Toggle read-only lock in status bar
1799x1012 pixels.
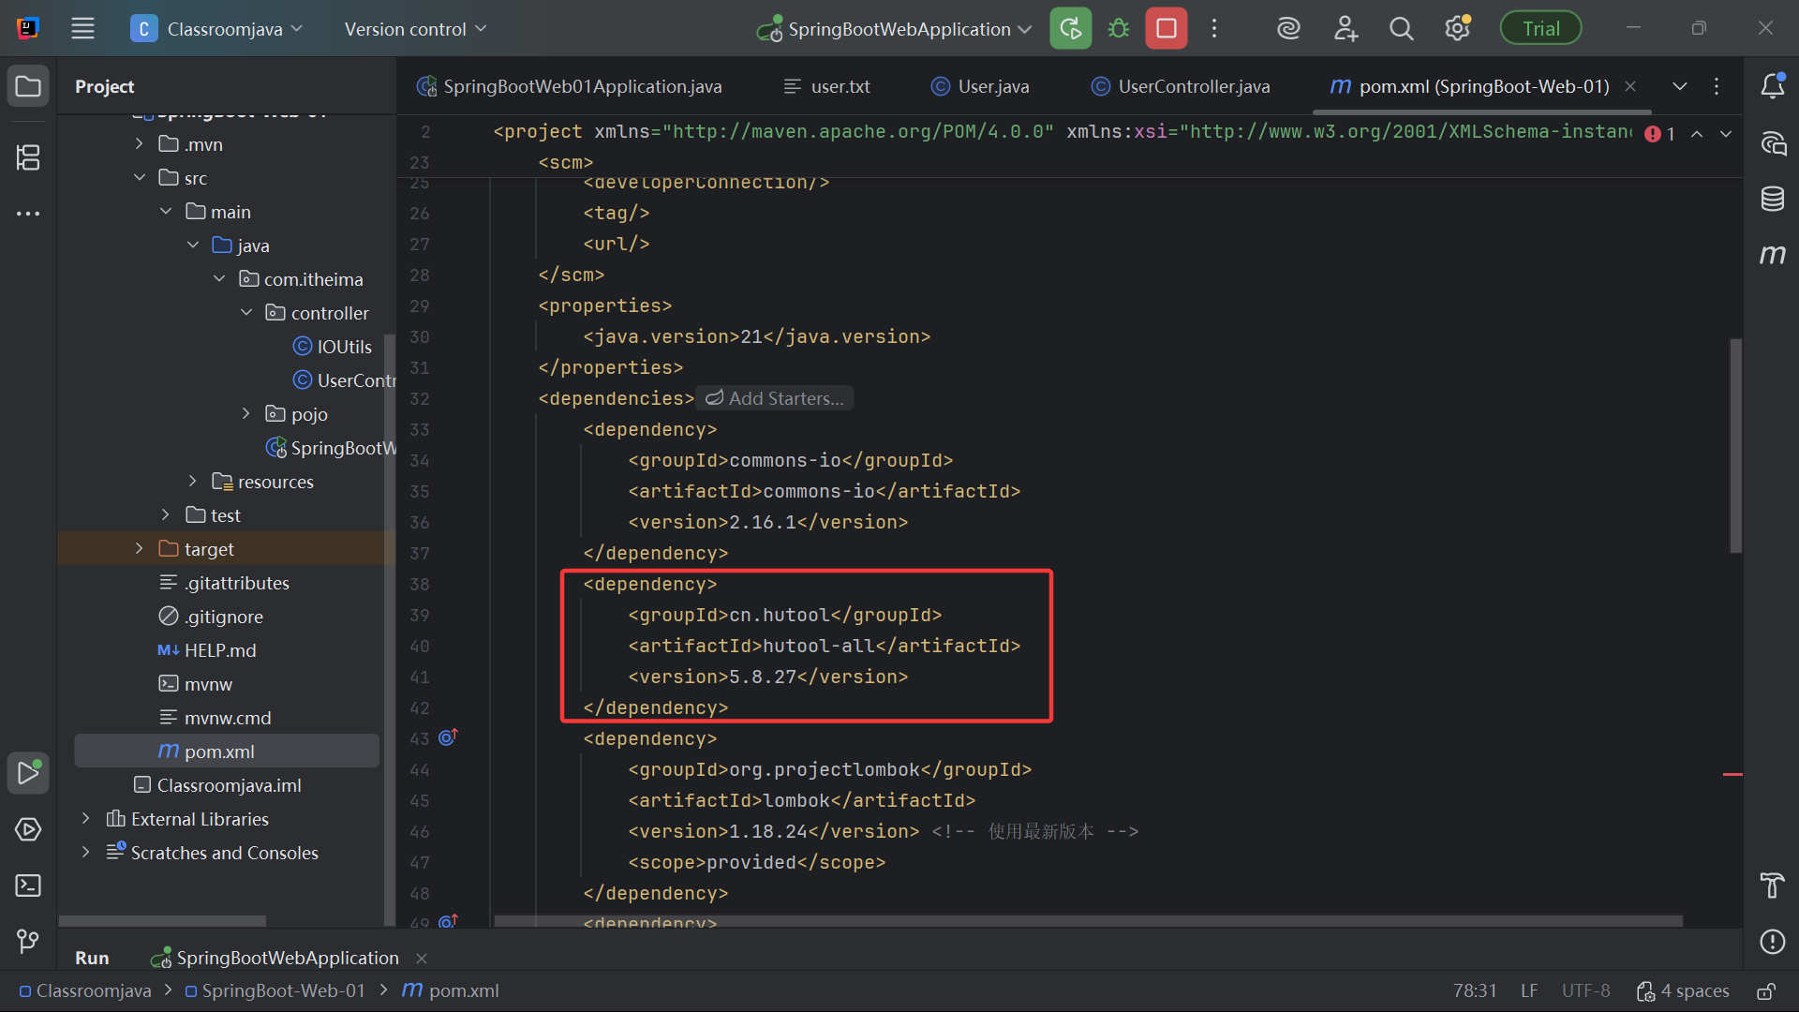(1765, 991)
